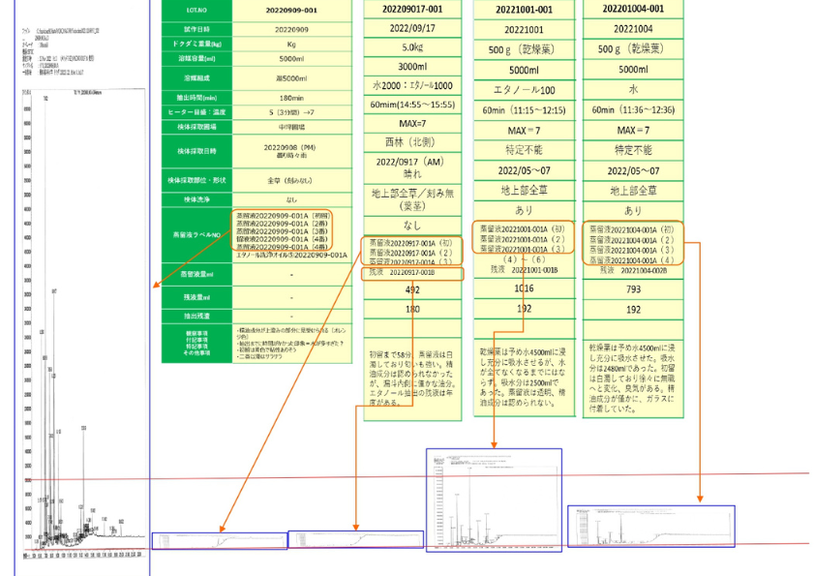
Task: Click the 5.0kg weight cell
Action: [412, 46]
